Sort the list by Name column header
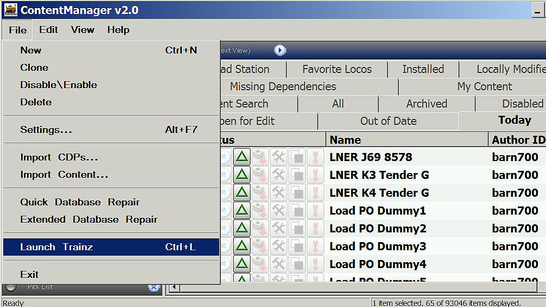Image resolution: width=546 pixels, height=307 pixels. tap(406, 139)
